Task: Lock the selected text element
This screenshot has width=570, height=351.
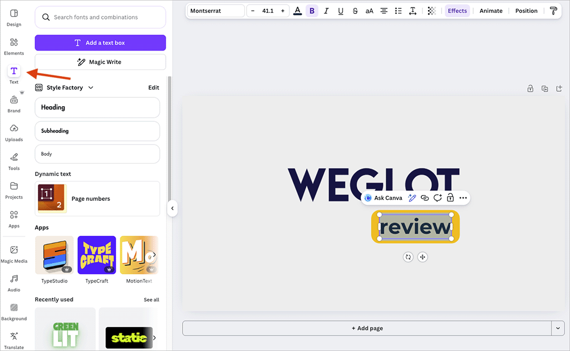Action: tap(450, 198)
